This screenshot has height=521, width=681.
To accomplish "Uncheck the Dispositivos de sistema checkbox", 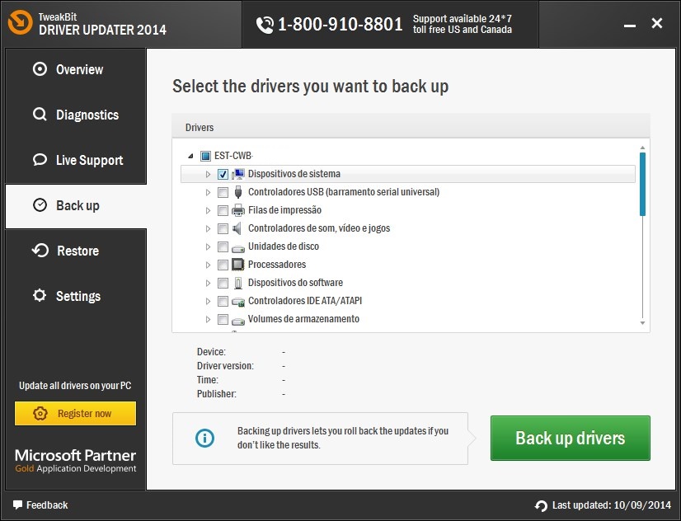I will [223, 174].
